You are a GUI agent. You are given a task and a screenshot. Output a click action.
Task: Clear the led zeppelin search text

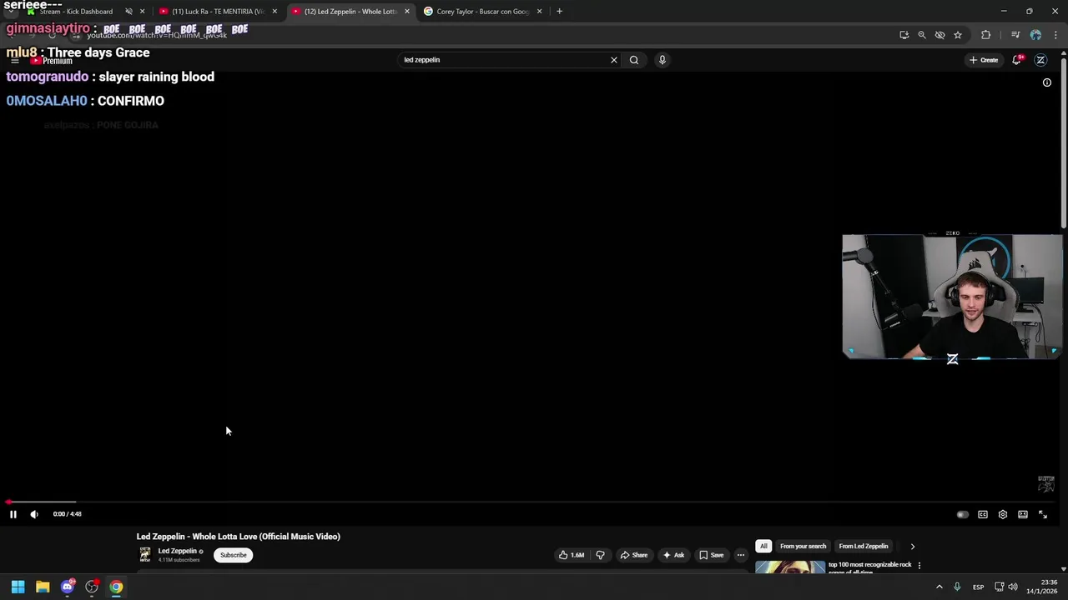(614, 60)
